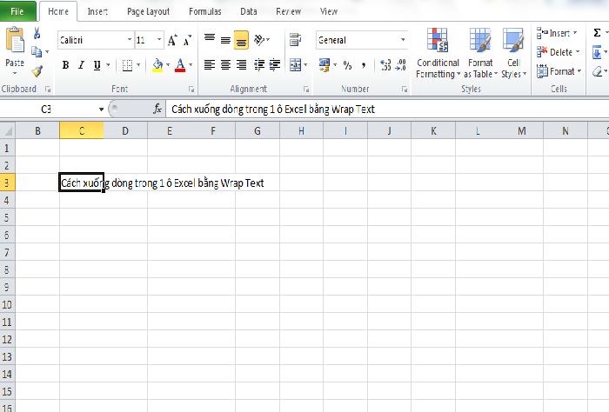Open the General number format dropdown
The height and width of the screenshot is (412, 609).
(403, 40)
